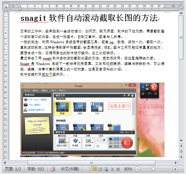The height and width of the screenshot is (174, 186).
Task: Click the left arrow on floating Snagit widget
Action: pyautogui.click(x=143, y=87)
